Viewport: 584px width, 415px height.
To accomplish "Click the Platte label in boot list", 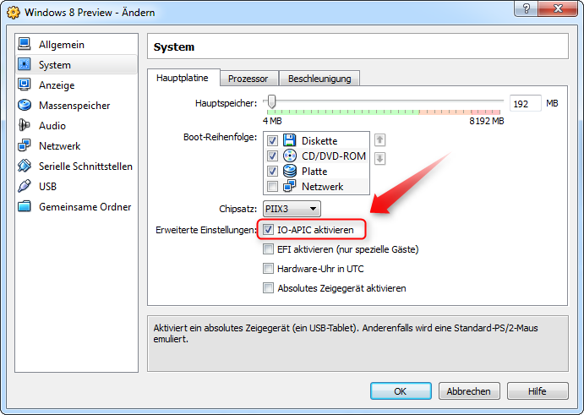I will point(314,172).
